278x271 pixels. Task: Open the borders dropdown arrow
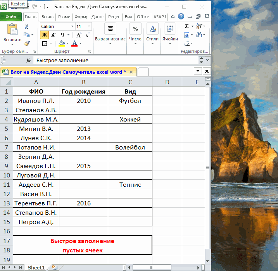pos(51,43)
